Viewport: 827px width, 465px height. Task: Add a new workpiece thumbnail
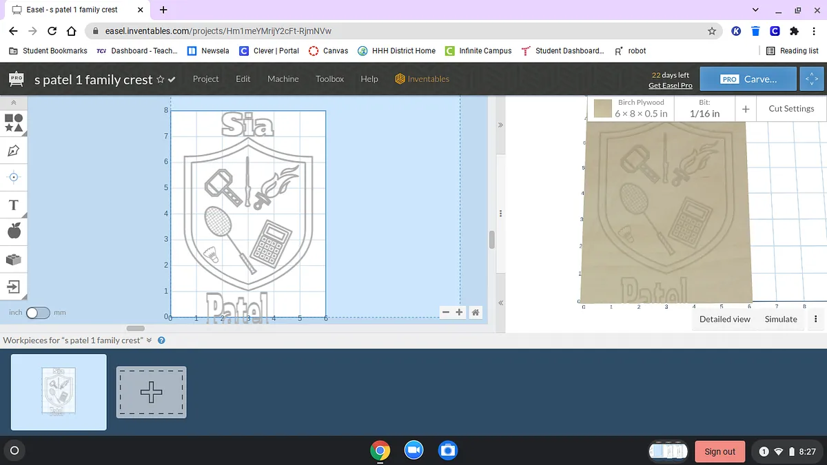point(151,392)
